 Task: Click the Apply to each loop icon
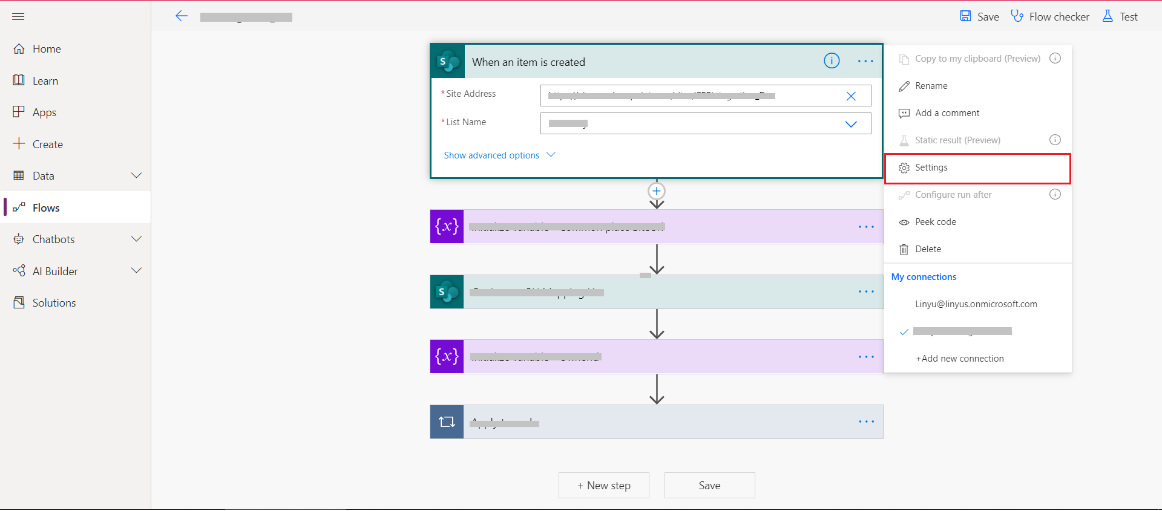[447, 421]
